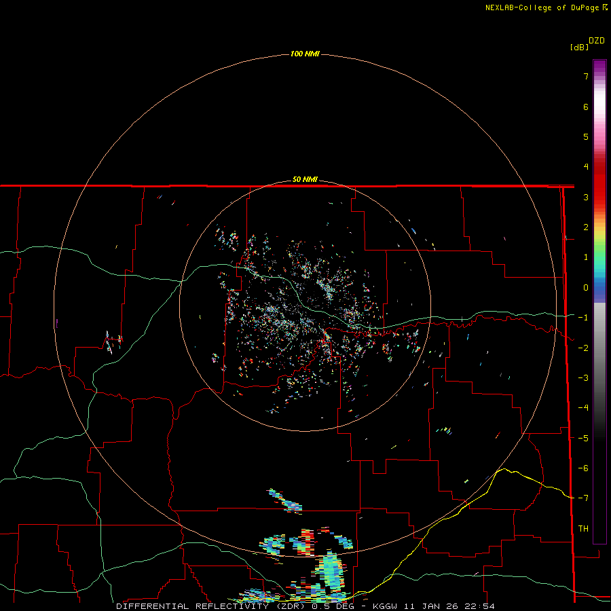Click the 0 value on color scale

[586, 288]
